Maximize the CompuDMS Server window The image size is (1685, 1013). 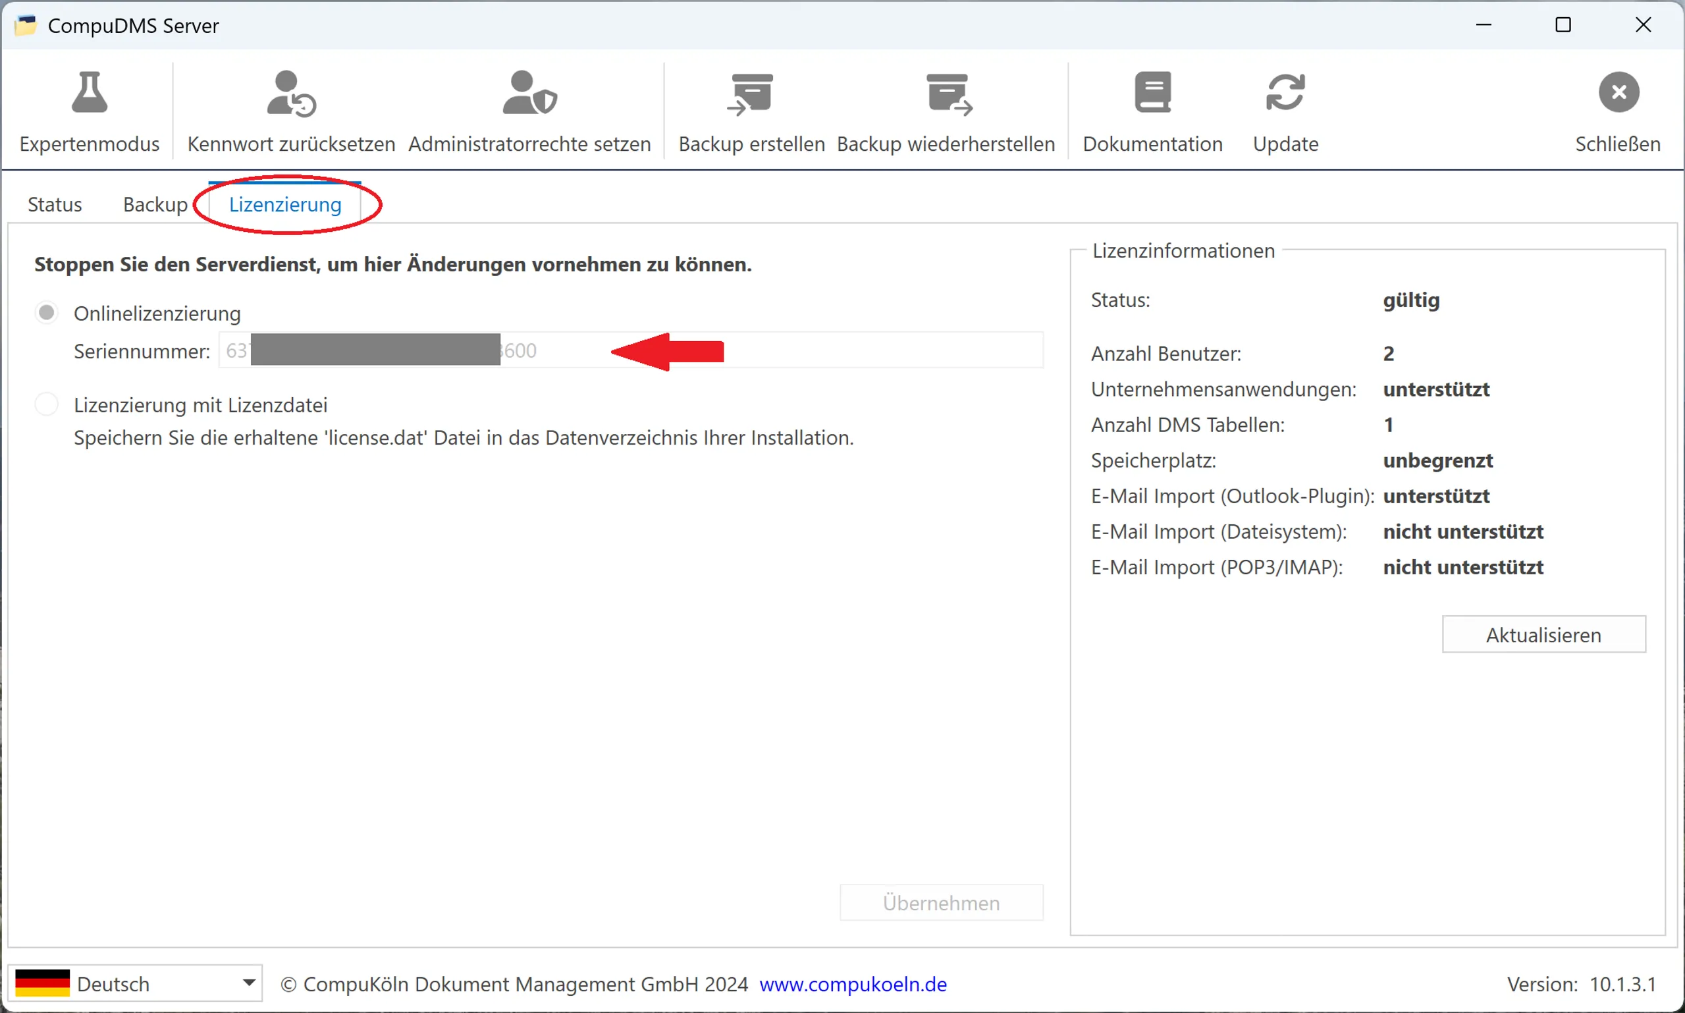click(1563, 25)
